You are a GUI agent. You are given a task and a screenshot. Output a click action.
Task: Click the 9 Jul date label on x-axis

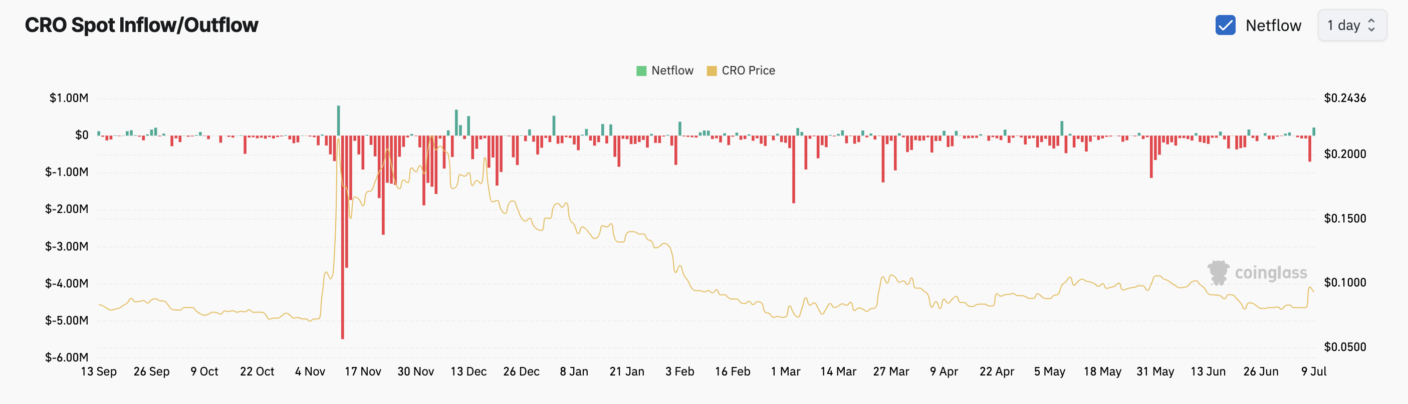tap(1313, 371)
